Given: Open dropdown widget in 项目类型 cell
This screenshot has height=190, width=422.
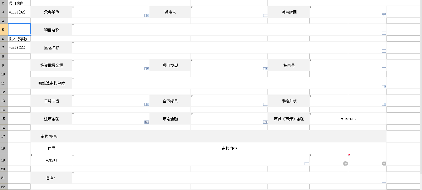Looking at the screenshot, I should pos(265,69).
